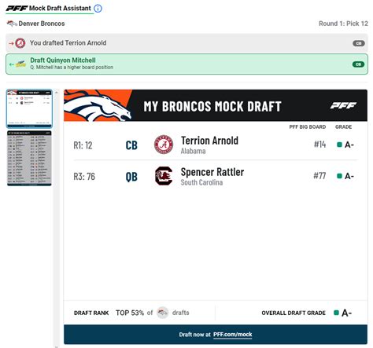Viewport: 373px width, 348px height.
Task: Click the South Carolina school name
Action: pyautogui.click(x=201, y=182)
